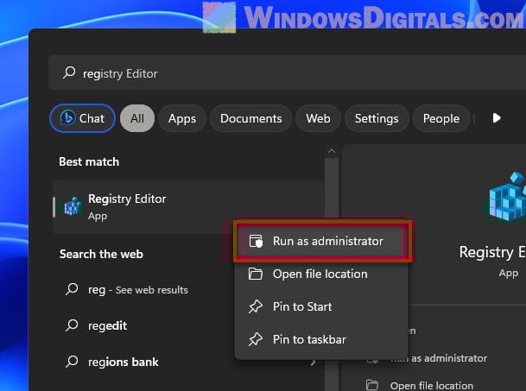Click the Registry Editor cube icon in results

click(x=73, y=206)
